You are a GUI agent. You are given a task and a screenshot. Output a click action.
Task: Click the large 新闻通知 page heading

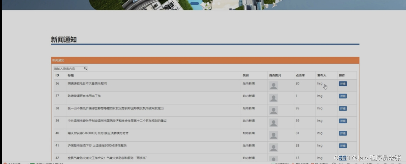pyautogui.click(x=64, y=40)
